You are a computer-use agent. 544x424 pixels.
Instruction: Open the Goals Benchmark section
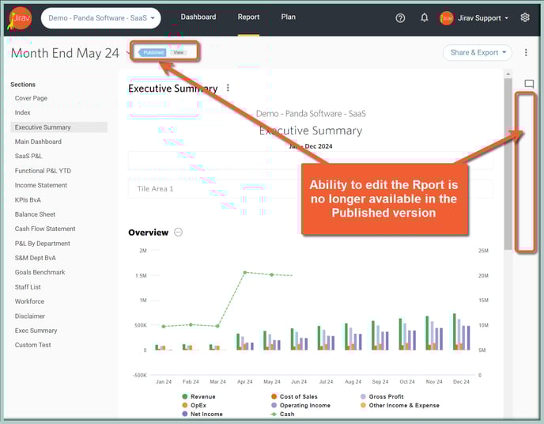40,272
